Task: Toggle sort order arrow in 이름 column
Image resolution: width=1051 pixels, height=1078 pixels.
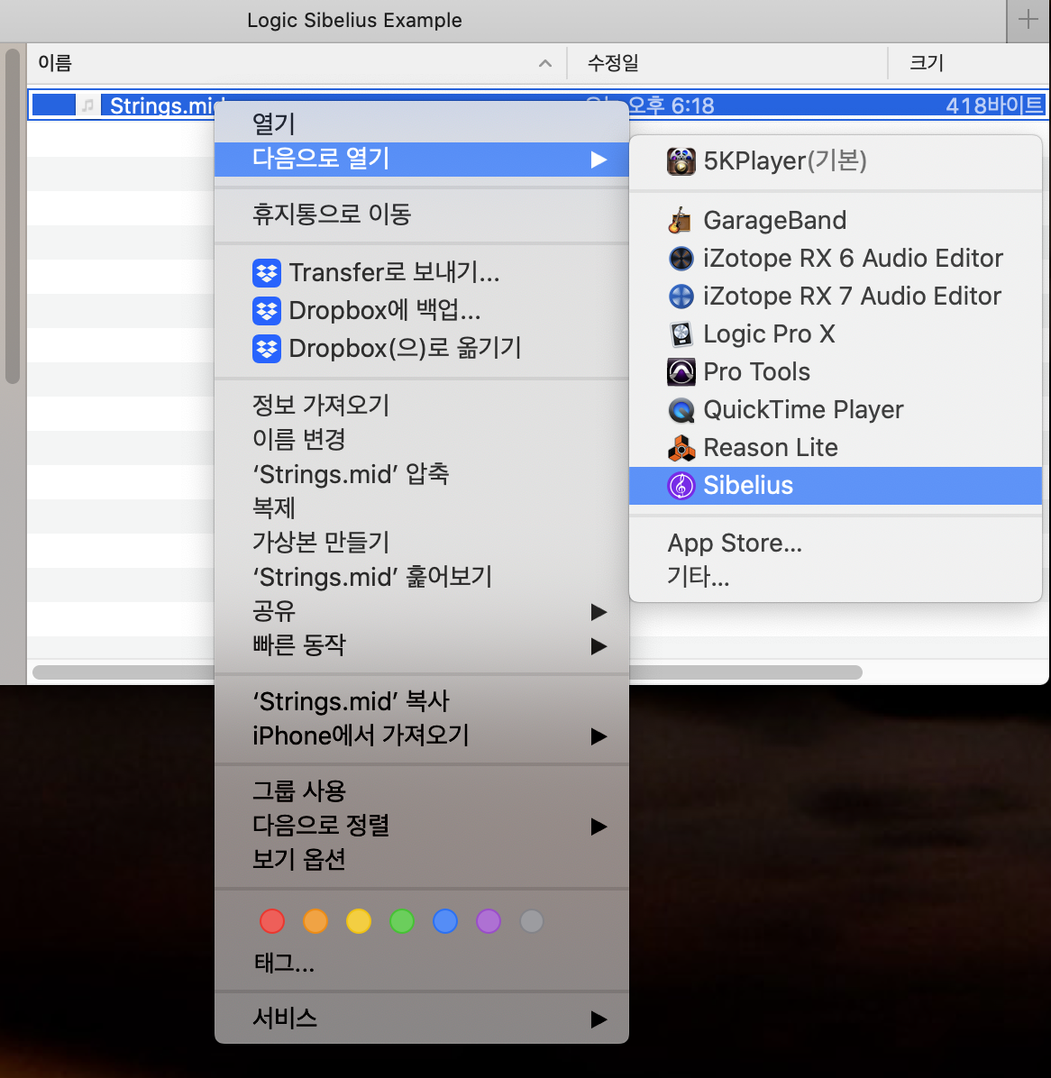Action: pyautogui.click(x=545, y=63)
